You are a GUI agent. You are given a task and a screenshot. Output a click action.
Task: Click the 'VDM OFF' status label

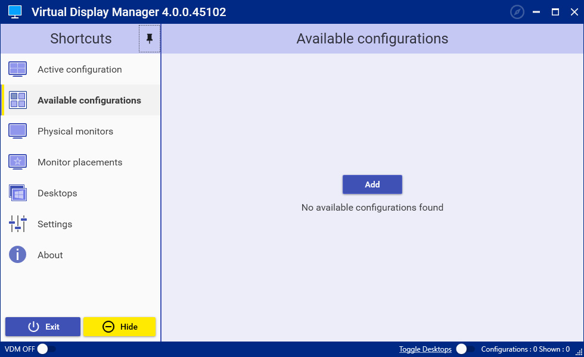click(x=20, y=349)
